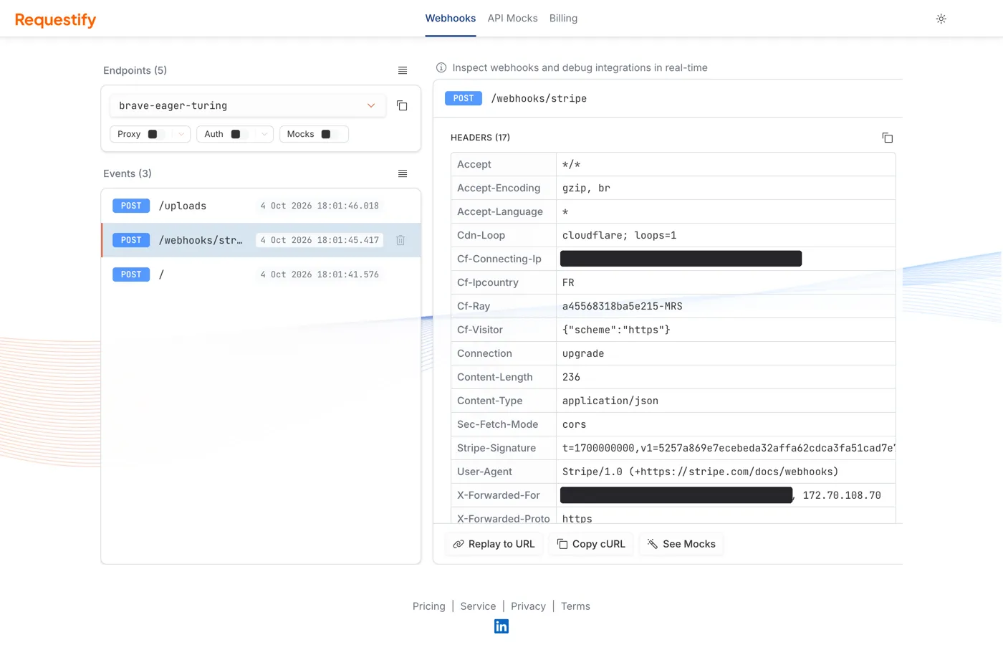Toggle the Mocks switch
The image size is (1003, 645).
click(x=330, y=134)
